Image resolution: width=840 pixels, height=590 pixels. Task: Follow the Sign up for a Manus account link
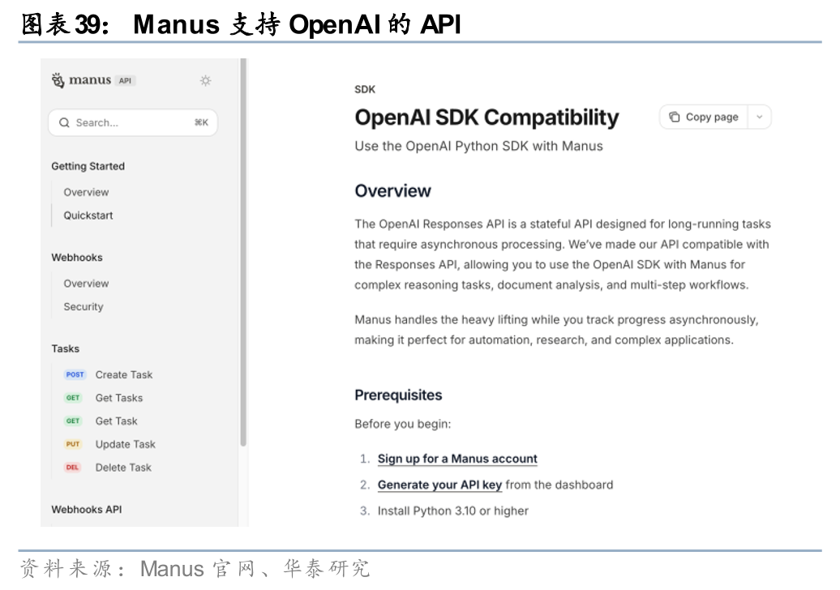point(457,459)
